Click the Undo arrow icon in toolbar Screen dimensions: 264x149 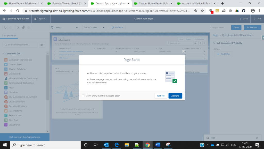coord(5,27)
